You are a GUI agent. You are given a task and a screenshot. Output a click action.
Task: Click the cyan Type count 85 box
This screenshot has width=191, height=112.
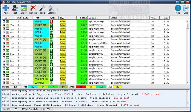(x=33, y=87)
